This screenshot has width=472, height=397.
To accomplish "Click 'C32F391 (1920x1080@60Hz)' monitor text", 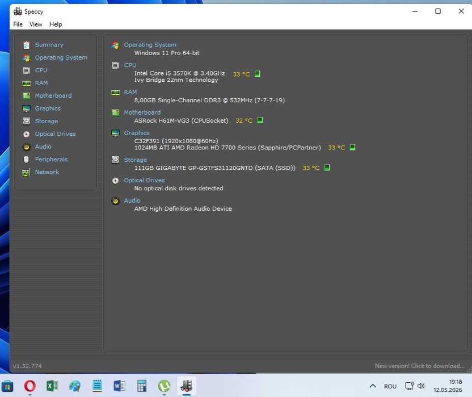I will 176,141.
